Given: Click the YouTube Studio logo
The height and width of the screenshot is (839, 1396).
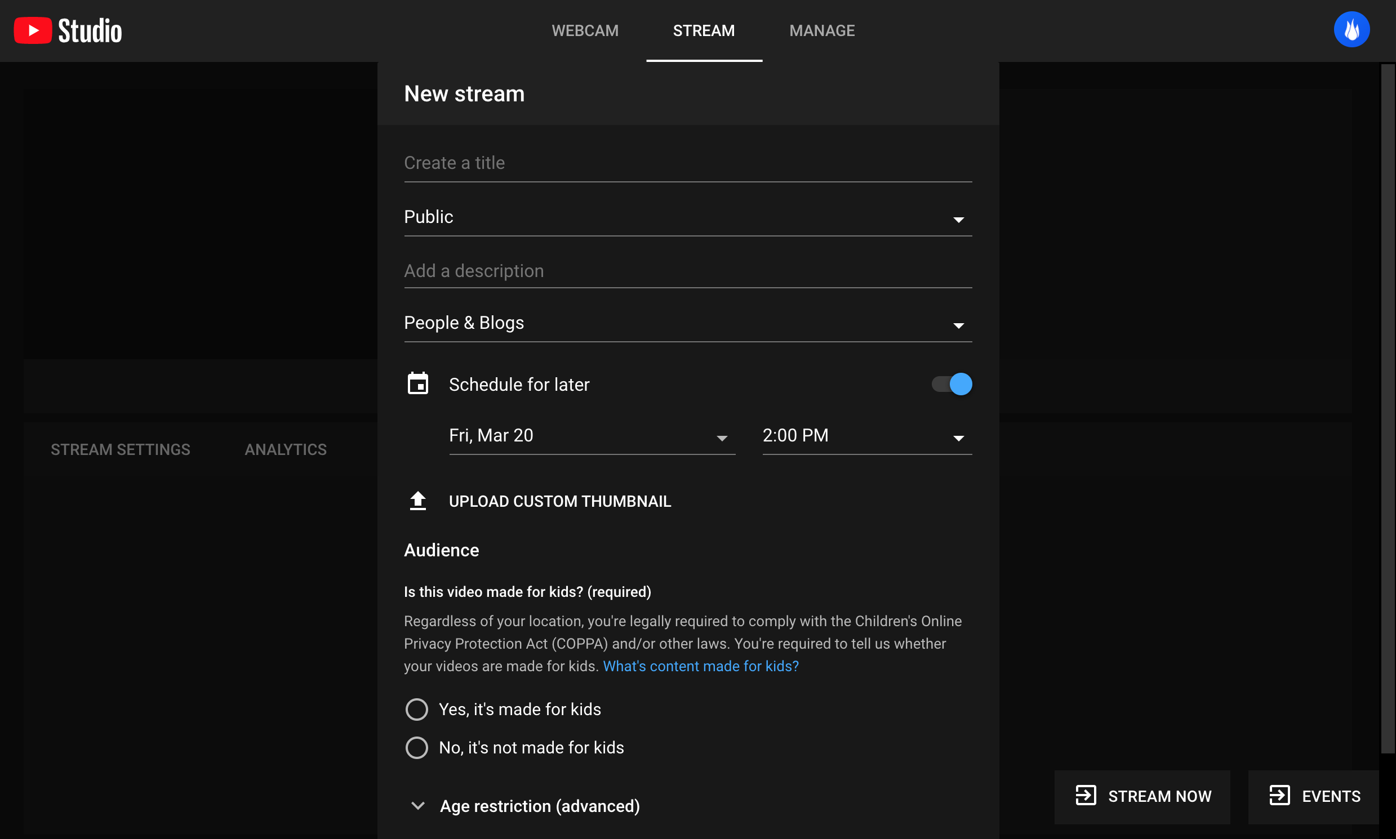Looking at the screenshot, I should [68, 30].
